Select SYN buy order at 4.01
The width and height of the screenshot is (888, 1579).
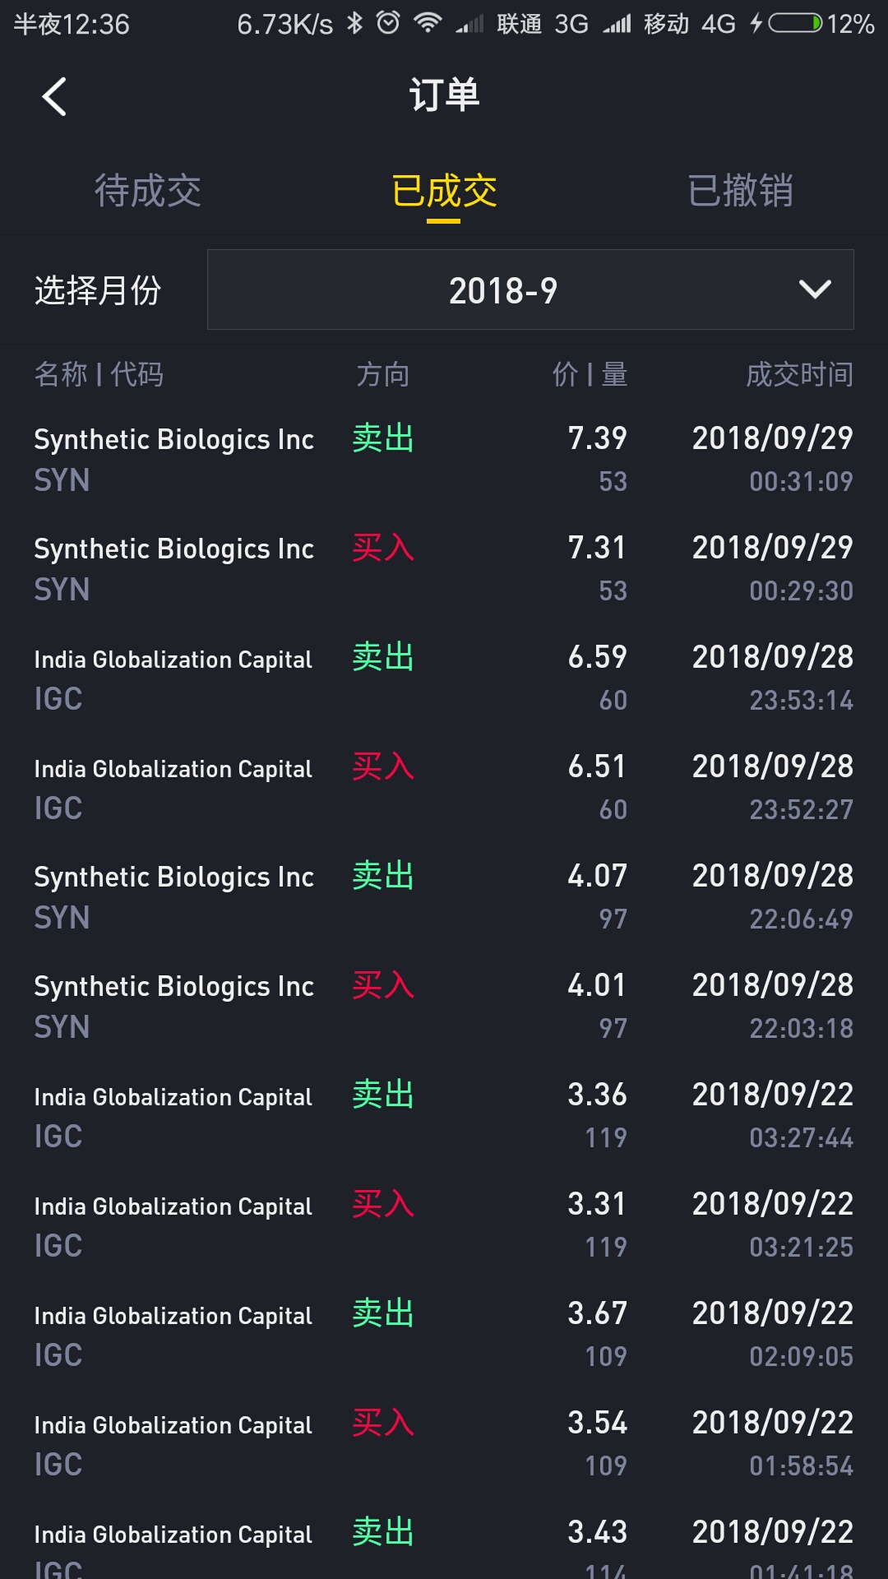point(444,1006)
